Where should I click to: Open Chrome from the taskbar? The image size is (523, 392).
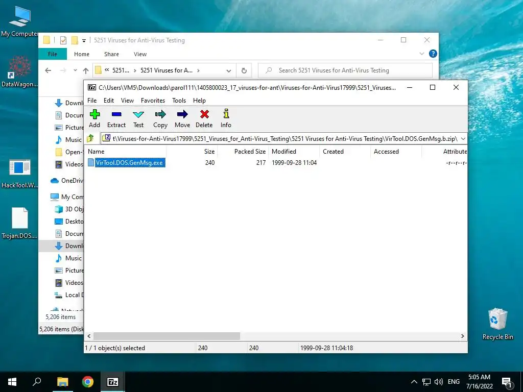pos(88,382)
